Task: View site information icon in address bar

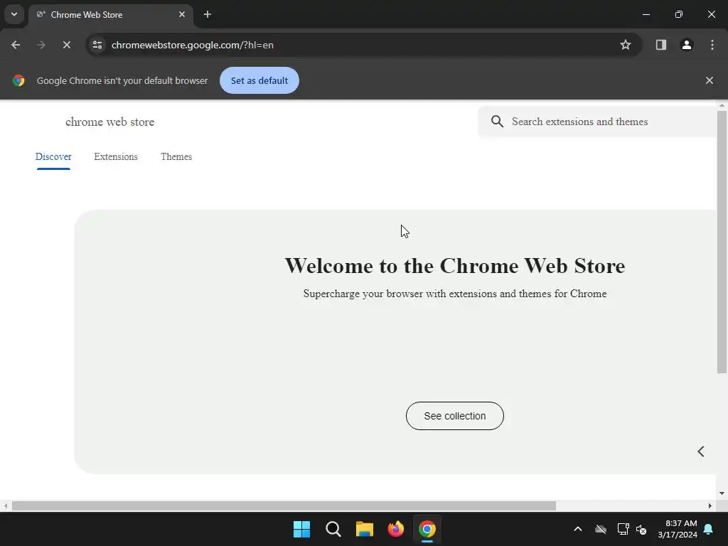Action: (97, 45)
